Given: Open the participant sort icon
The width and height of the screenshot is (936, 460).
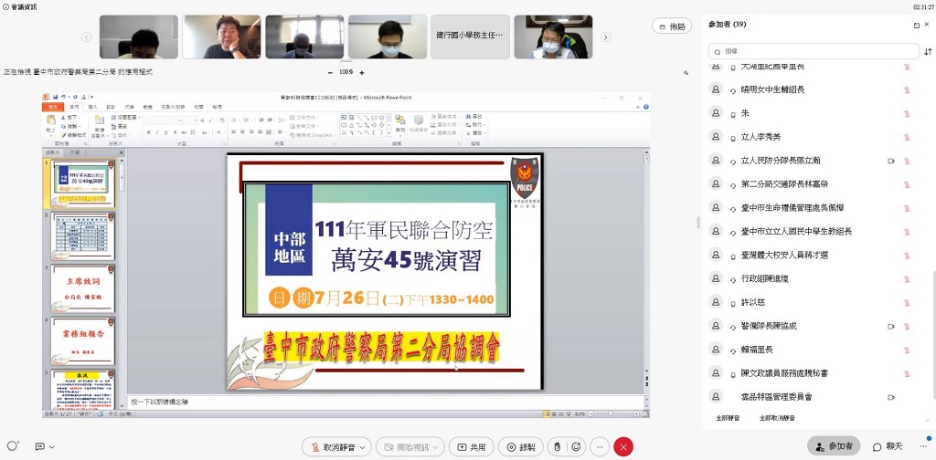Looking at the screenshot, I should (x=928, y=51).
